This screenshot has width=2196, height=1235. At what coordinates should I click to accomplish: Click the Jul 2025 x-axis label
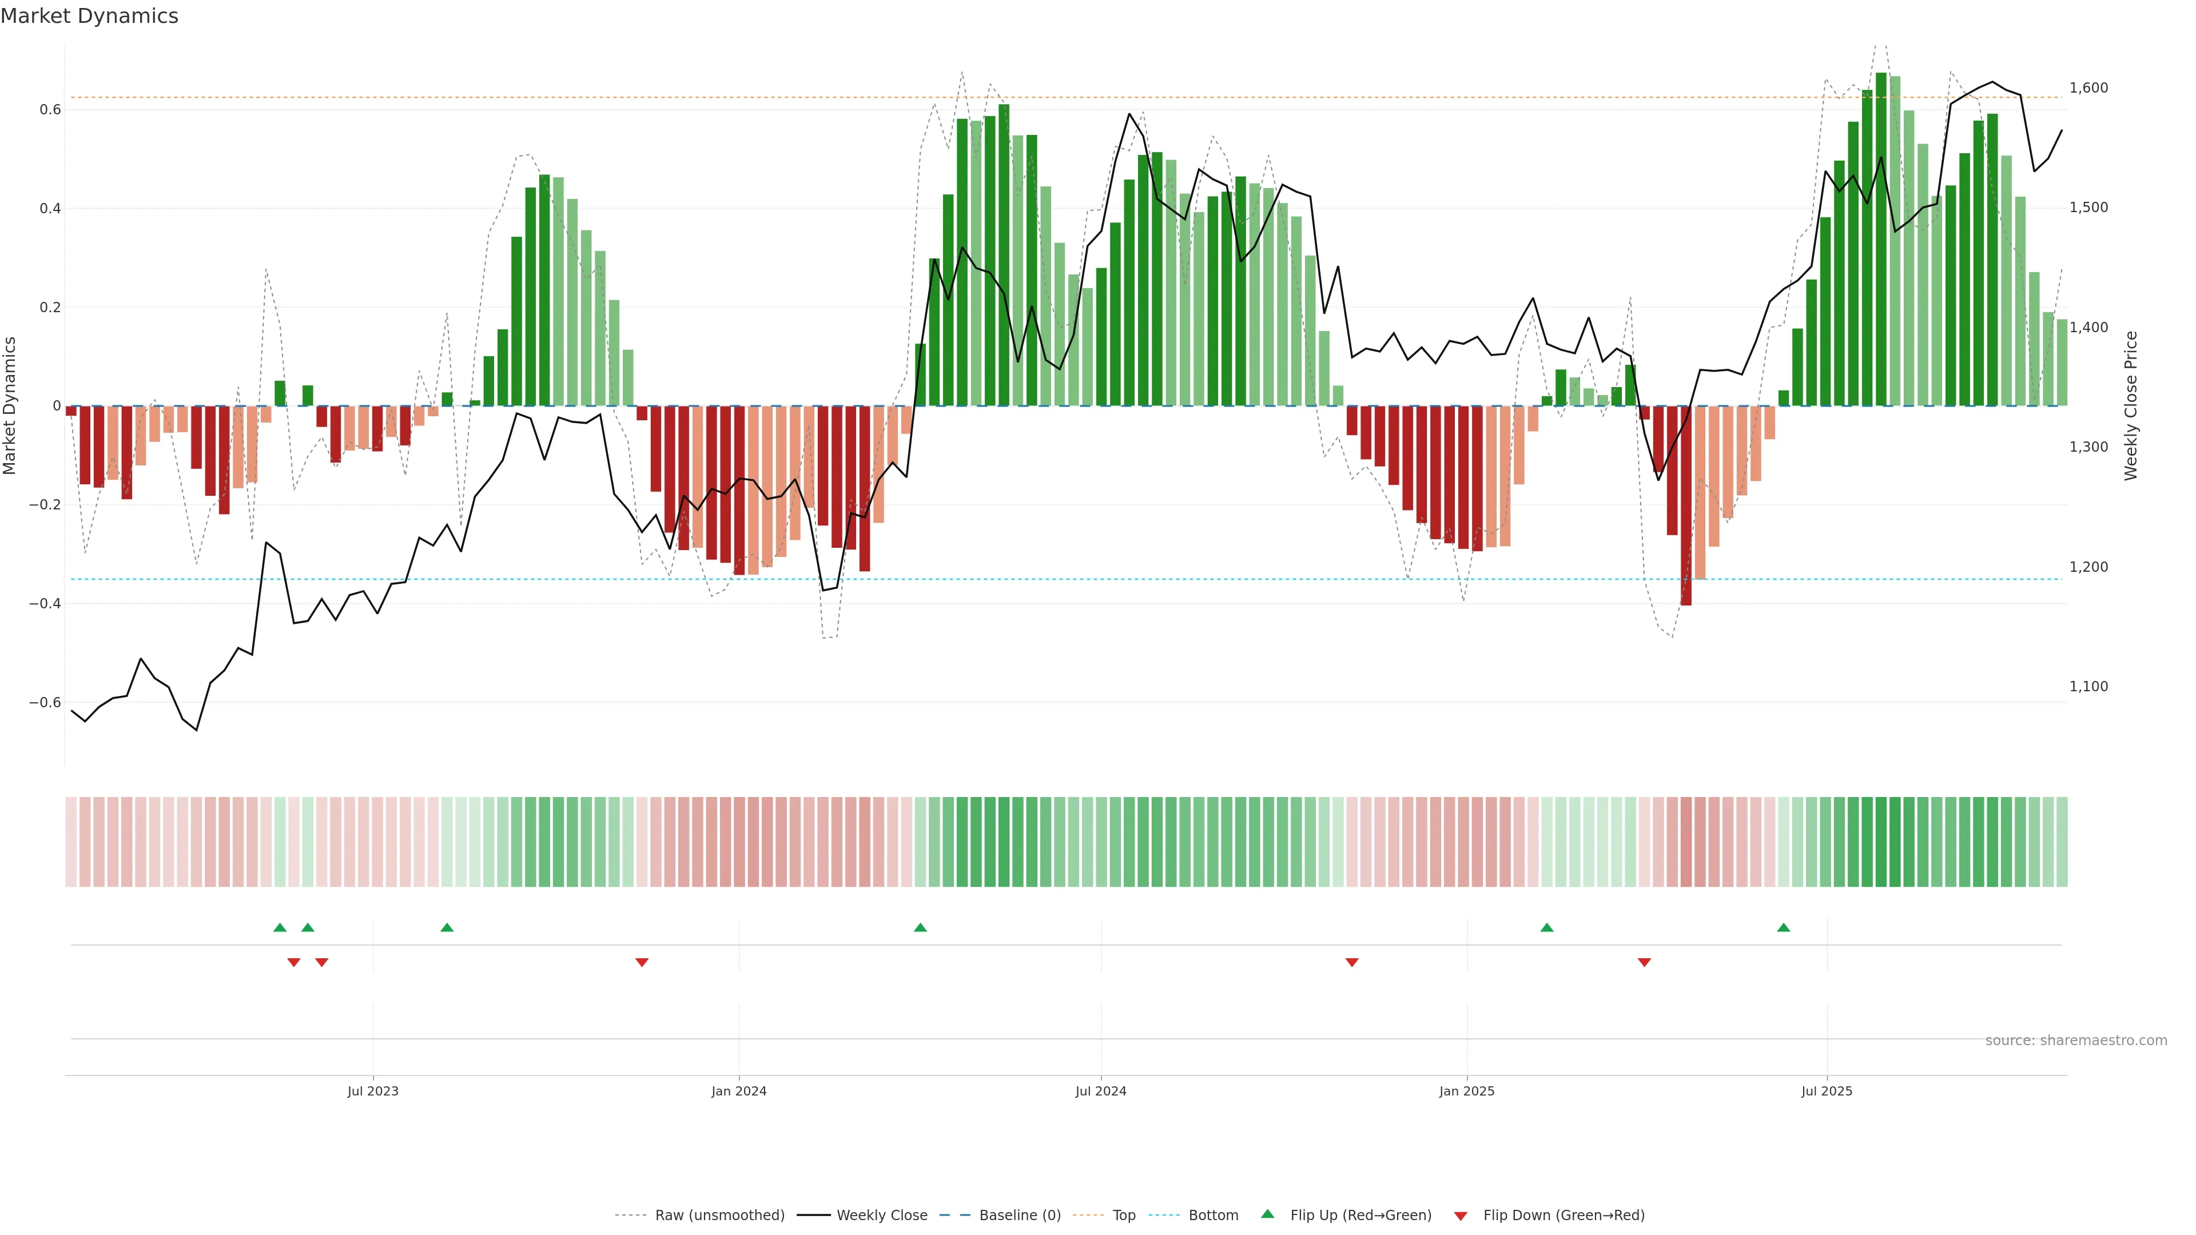click(1827, 1091)
